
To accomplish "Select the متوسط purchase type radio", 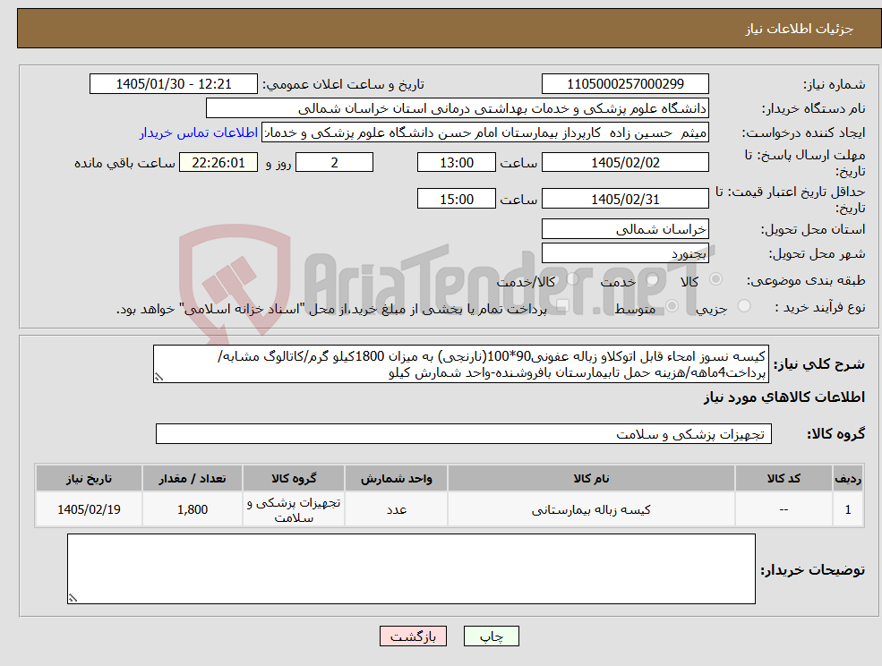I will click(672, 305).
